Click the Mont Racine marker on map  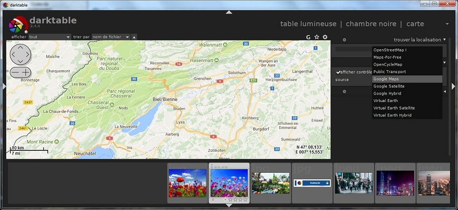coord(57,142)
